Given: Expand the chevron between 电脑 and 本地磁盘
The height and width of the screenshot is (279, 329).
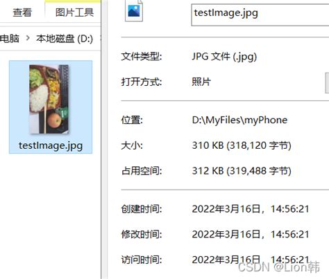Looking at the screenshot, I should (x=28, y=38).
